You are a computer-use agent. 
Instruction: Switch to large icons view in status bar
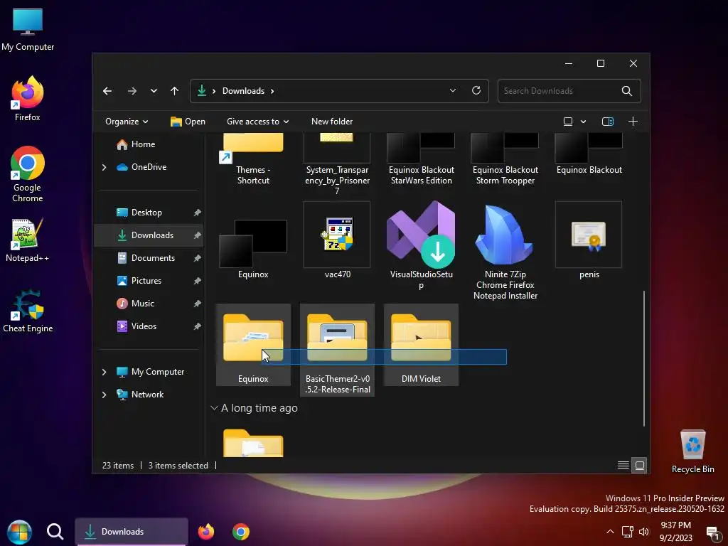pyautogui.click(x=639, y=465)
